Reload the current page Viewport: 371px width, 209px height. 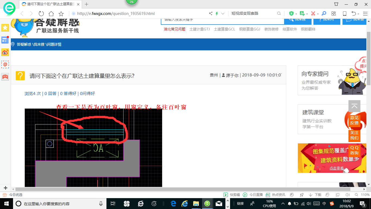pyautogui.click(x=41, y=14)
